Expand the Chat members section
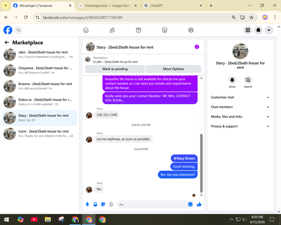 240,107
